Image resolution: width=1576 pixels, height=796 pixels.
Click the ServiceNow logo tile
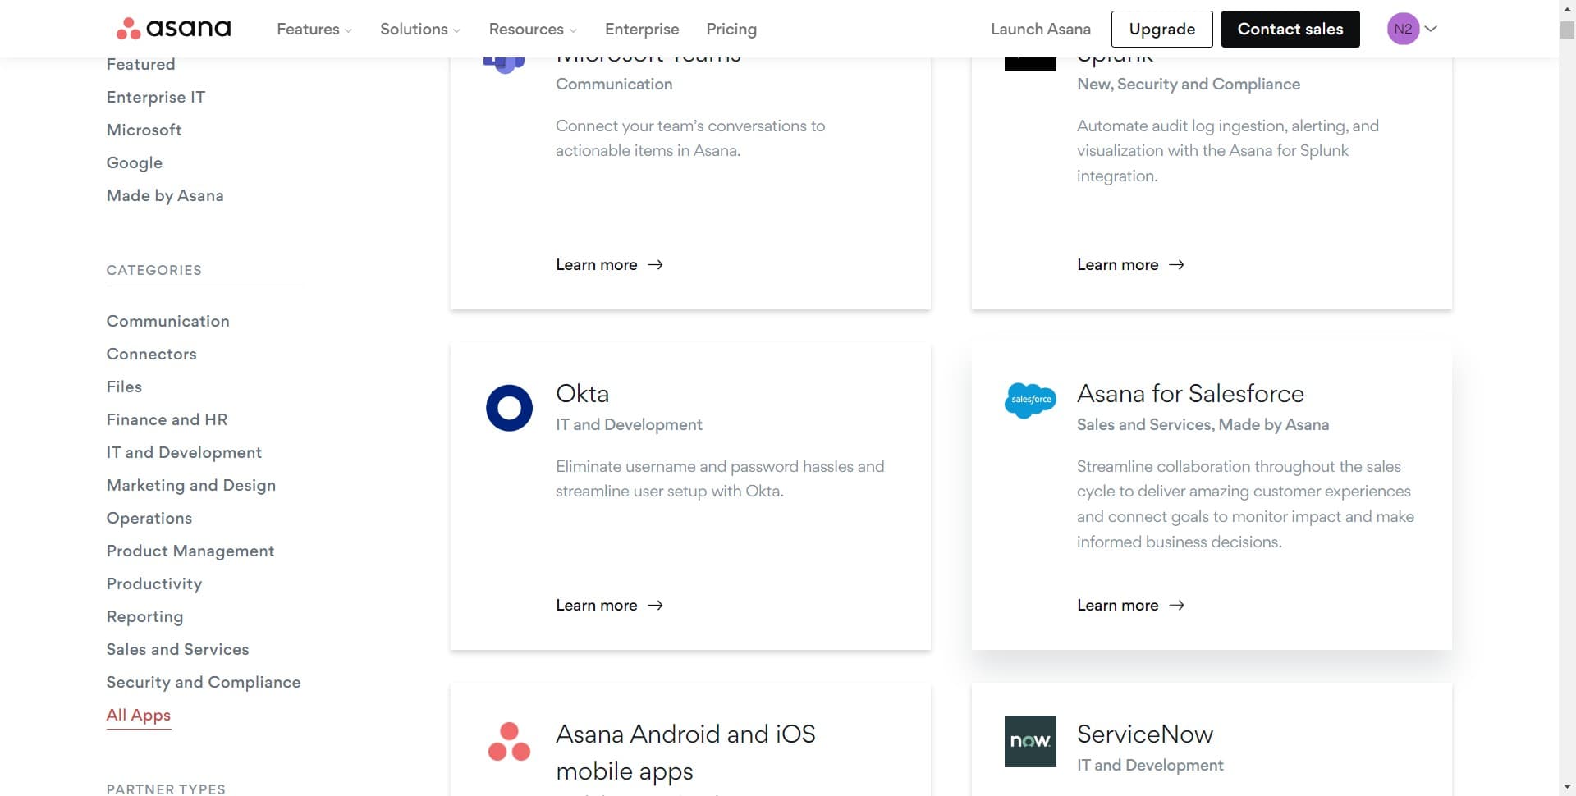click(1030, 741)
